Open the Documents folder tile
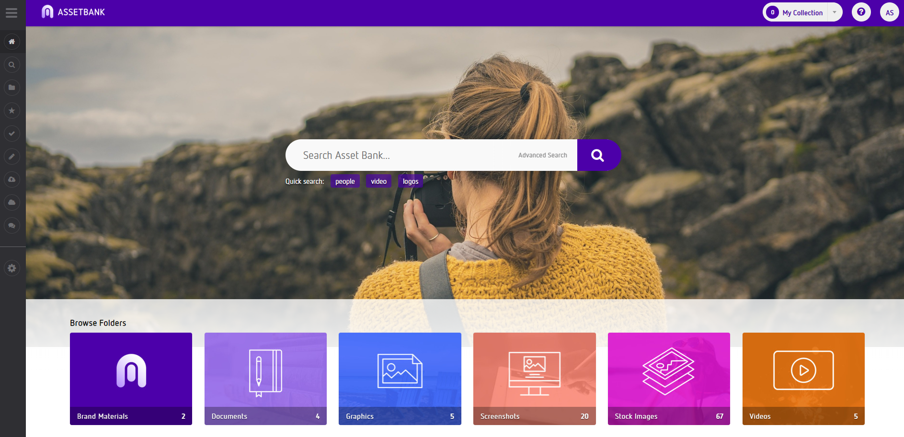This screenshot has width=904, height=437. (265, 379)
